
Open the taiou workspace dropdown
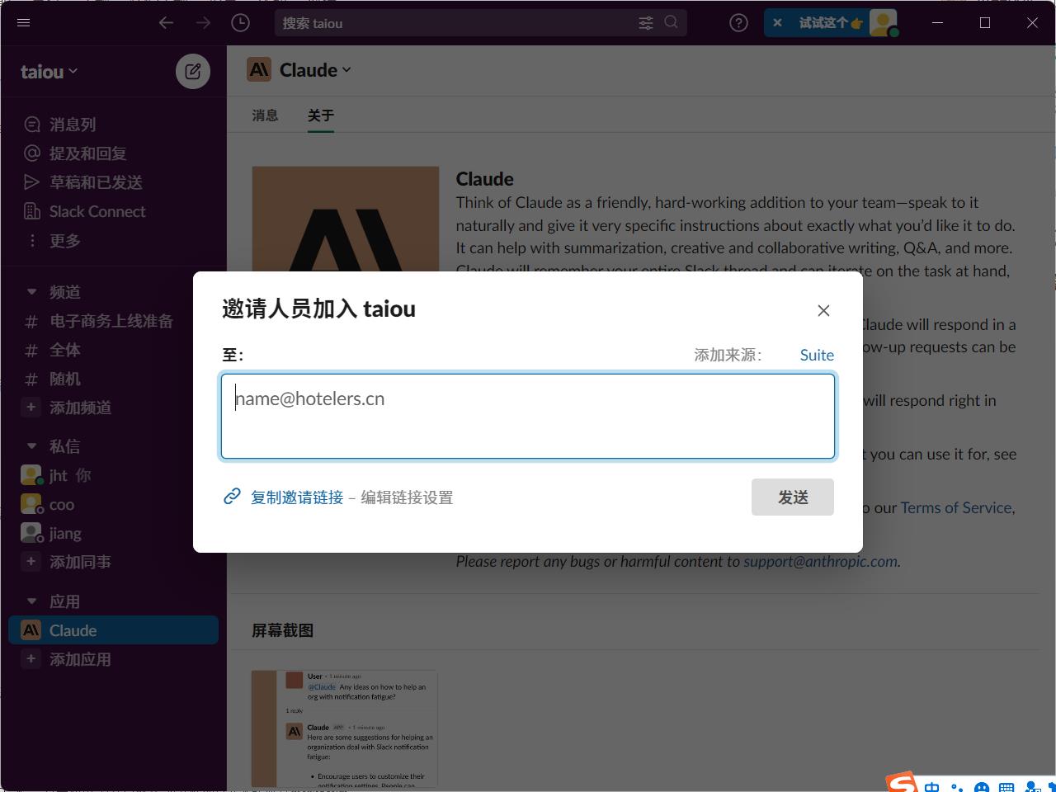coord(49,72)
